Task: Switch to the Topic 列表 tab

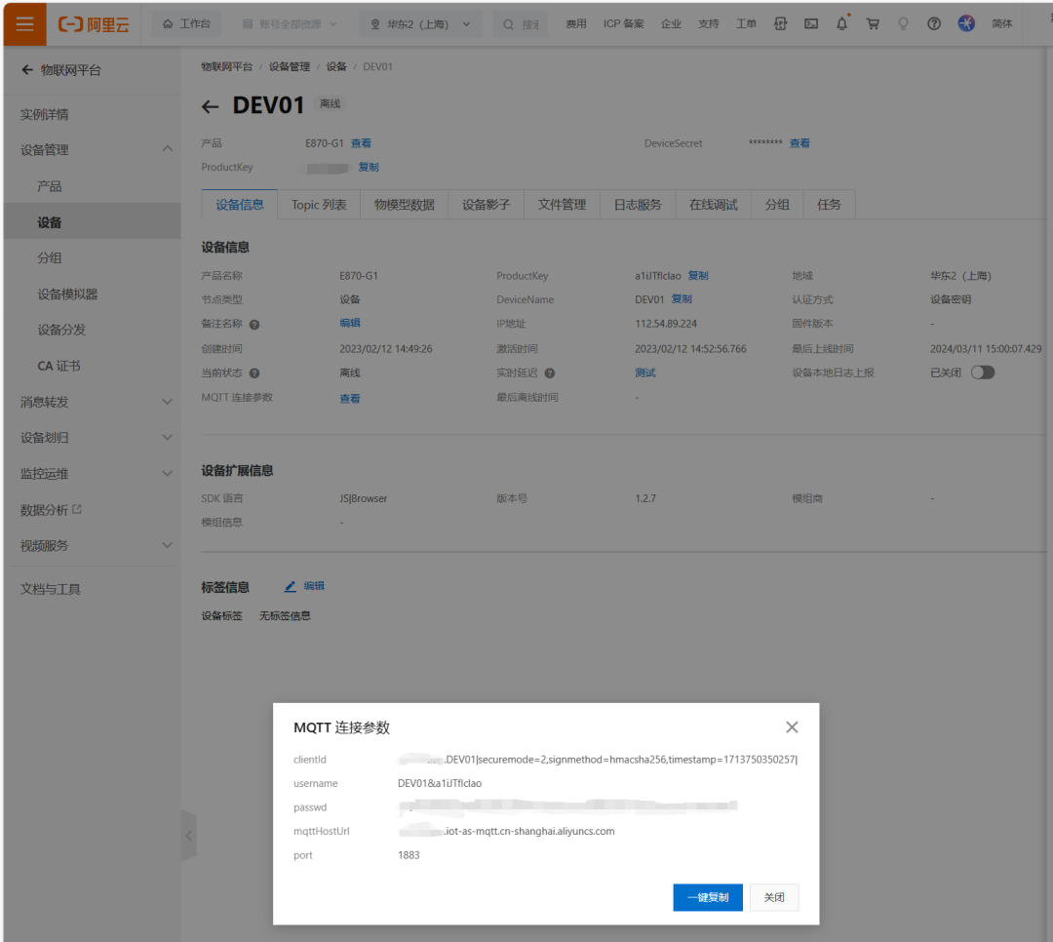Action: tap(318, 204)
